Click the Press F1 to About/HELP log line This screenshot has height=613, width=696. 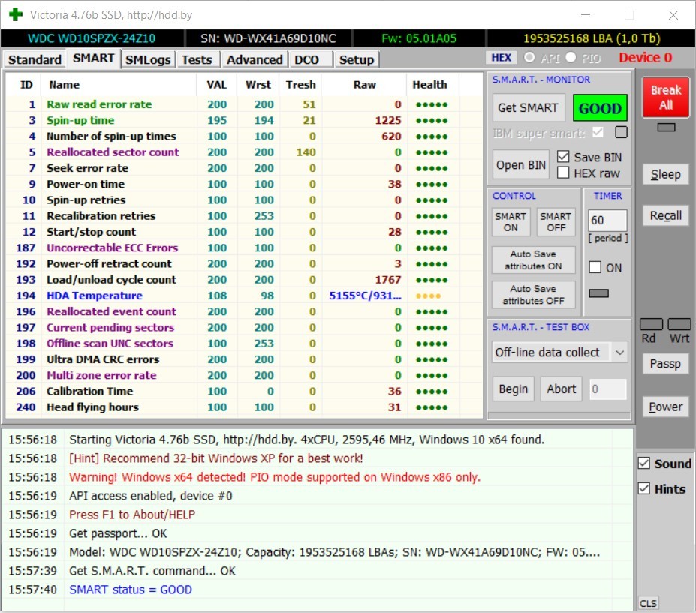[132, 515]
